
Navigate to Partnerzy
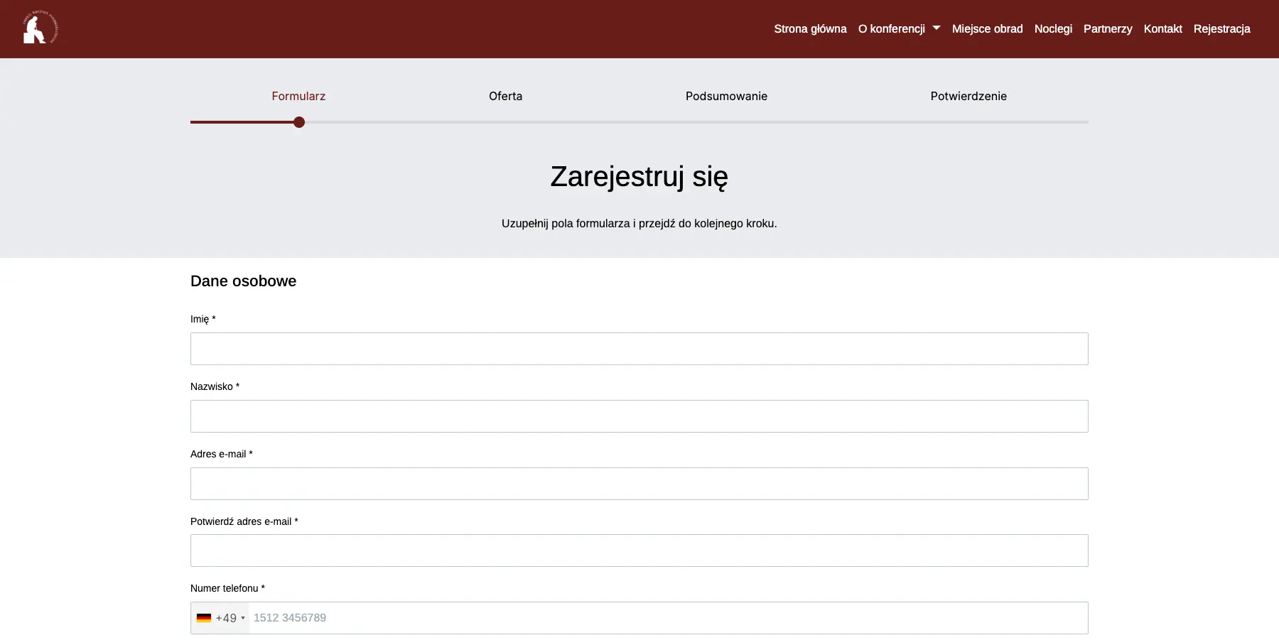(x=1108, y=28)
